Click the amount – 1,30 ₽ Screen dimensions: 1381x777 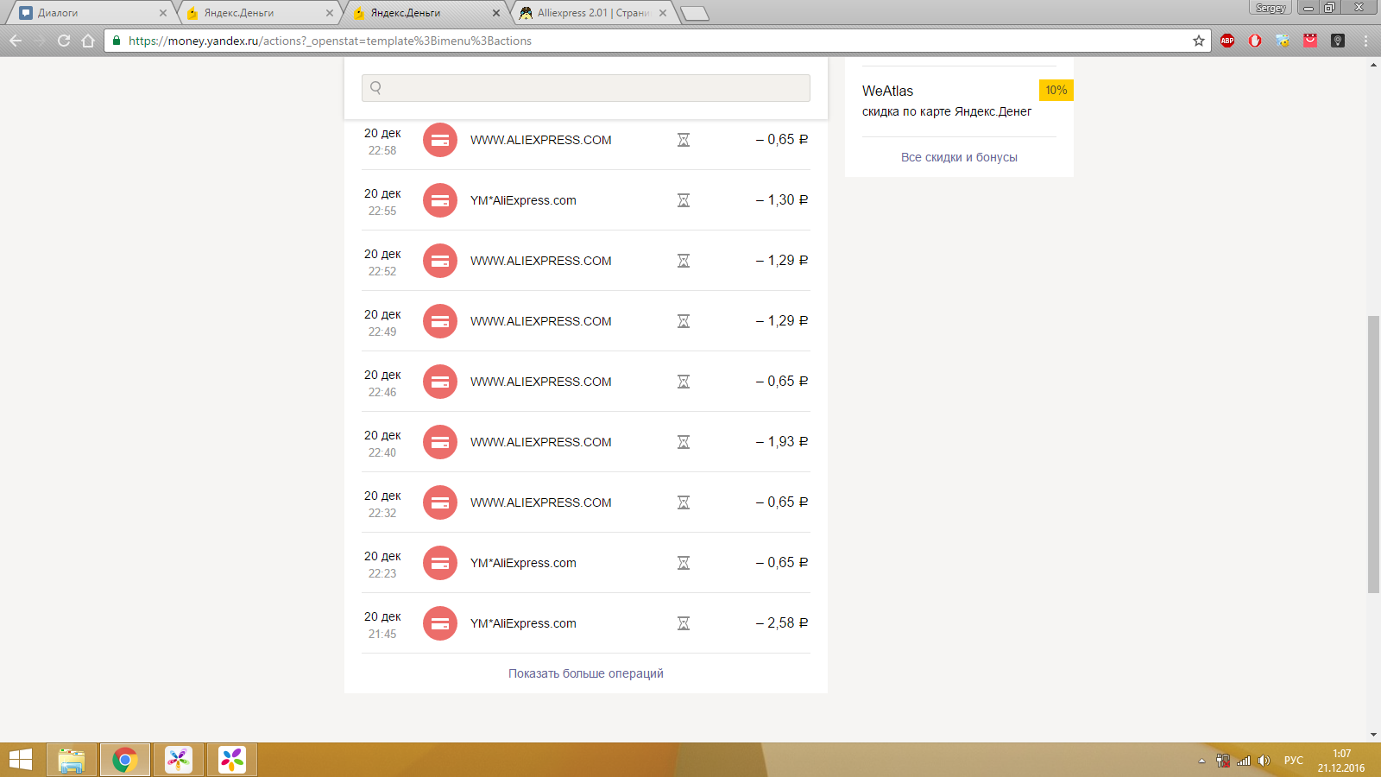(782, 200)
